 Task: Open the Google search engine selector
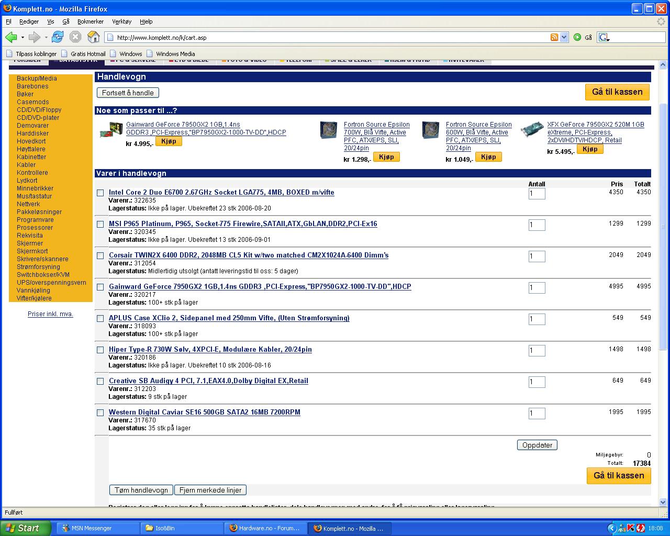tap(604, 37)
